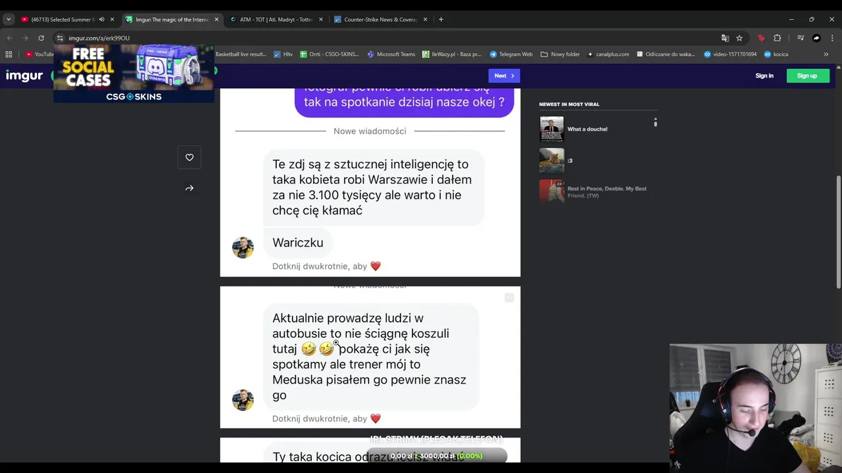Go to the Imgur home logo

[x=24, y=76]
